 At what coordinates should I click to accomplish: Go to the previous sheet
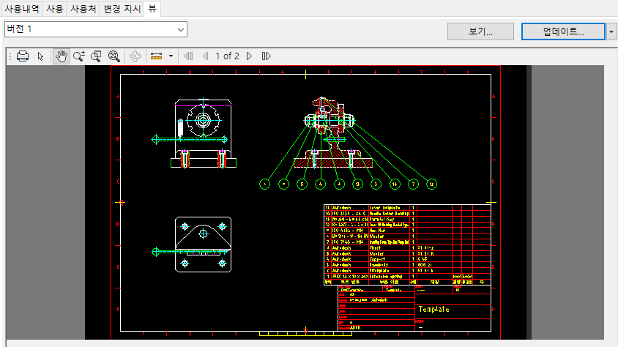pyautogui.click(x=205, y=56)
